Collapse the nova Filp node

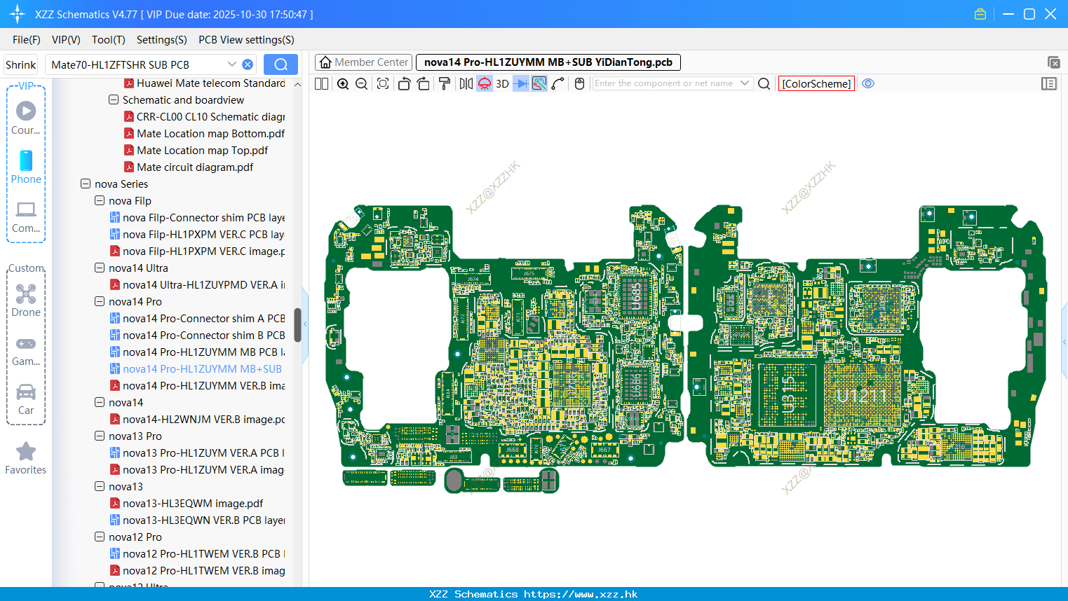(100, 201)
